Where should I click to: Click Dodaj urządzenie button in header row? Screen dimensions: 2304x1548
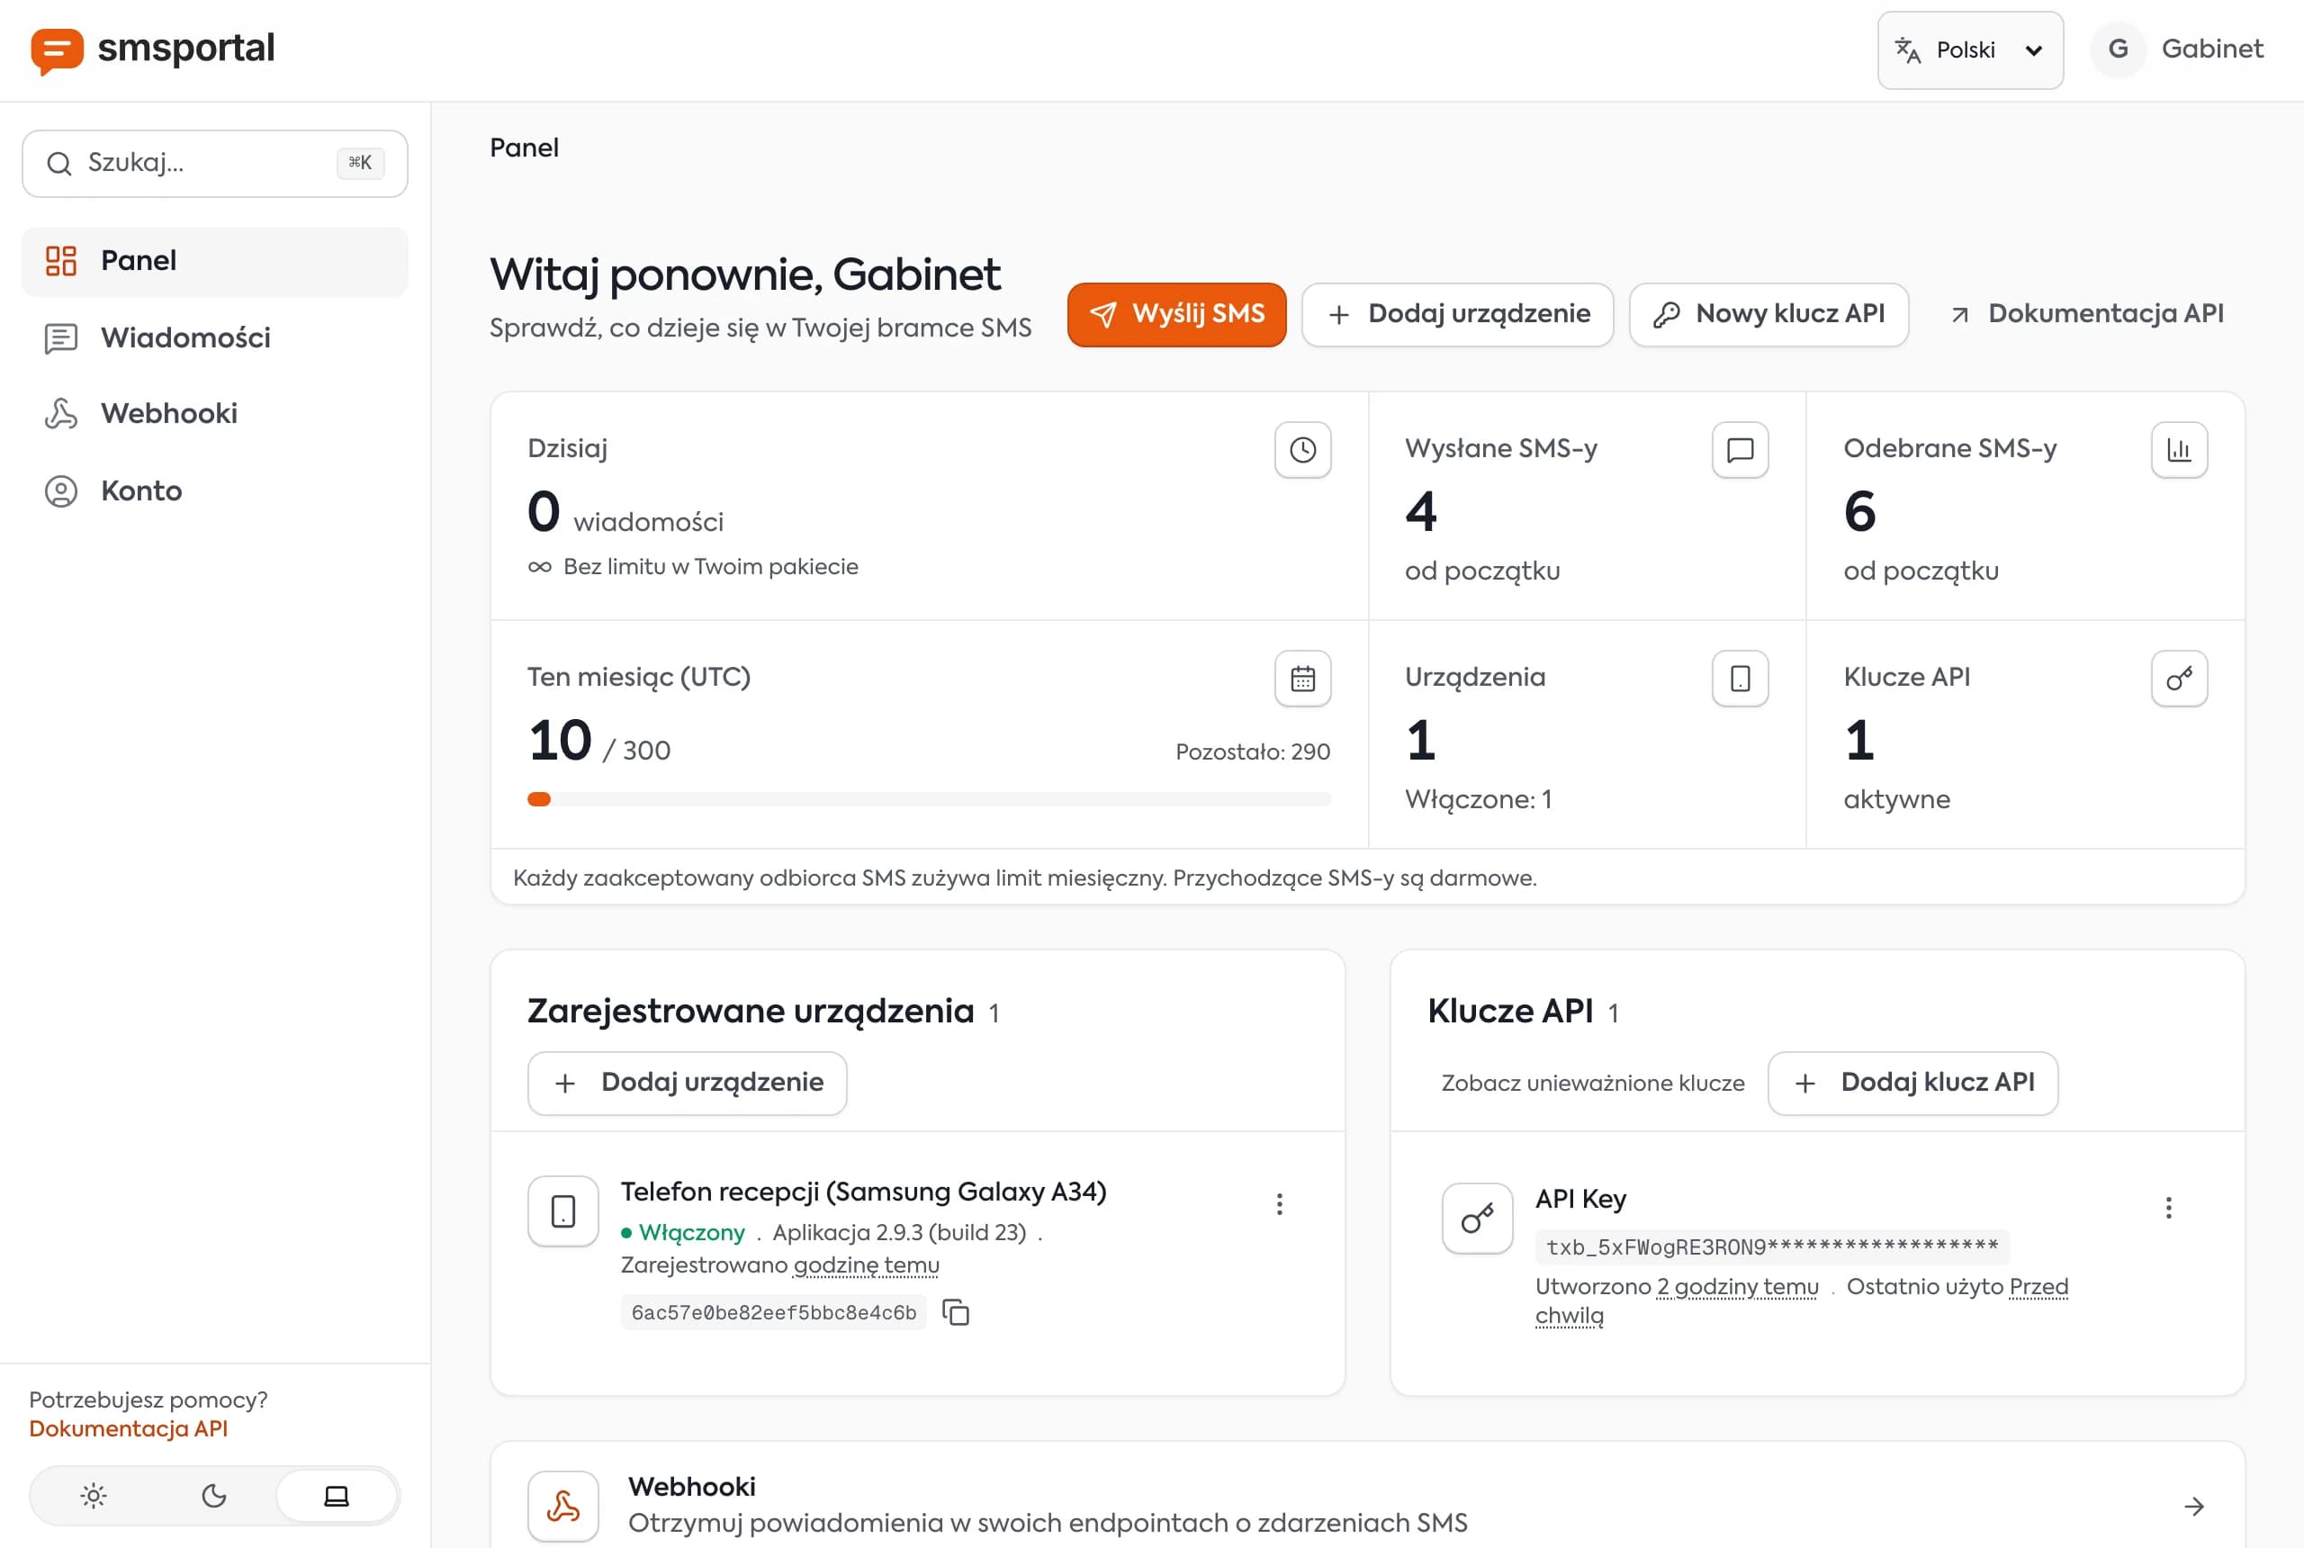click(1457, 315)
